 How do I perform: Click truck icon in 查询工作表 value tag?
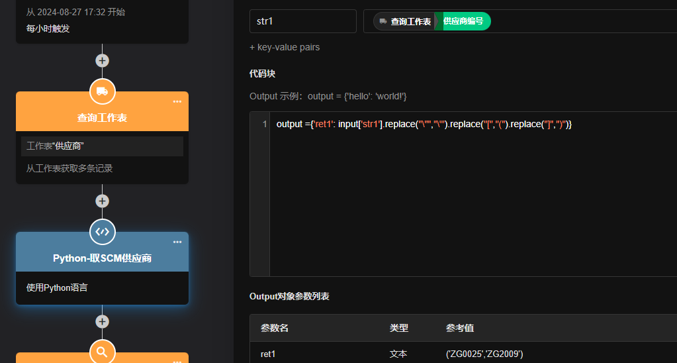click(383, 21)
